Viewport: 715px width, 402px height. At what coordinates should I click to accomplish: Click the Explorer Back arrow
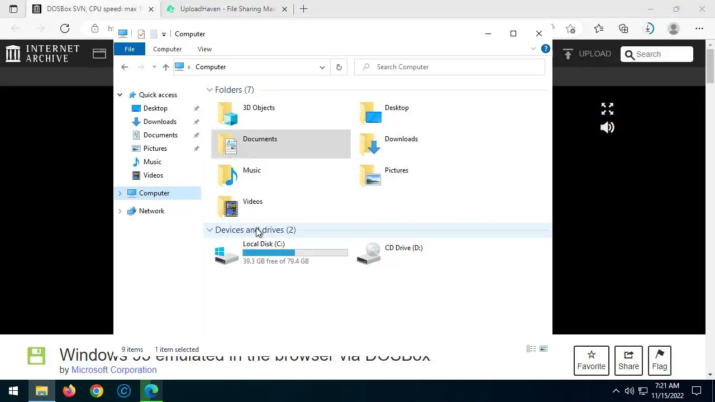point(125,67)
